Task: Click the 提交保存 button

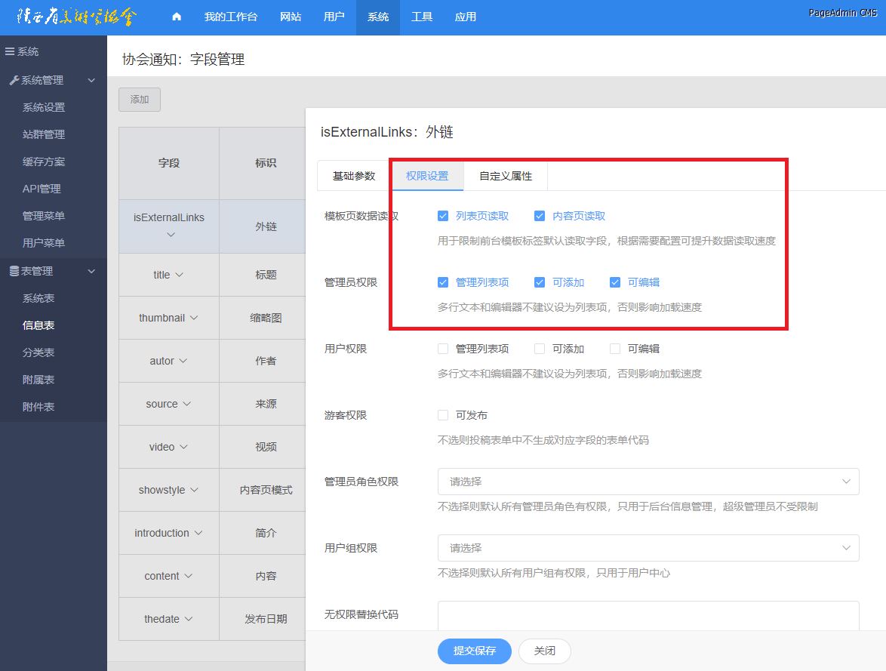Action: click(x=475, y=651)
